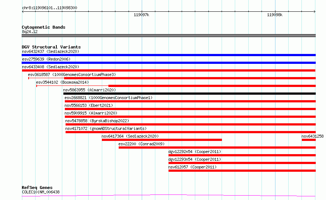Click the DGV Structural Variants track title
The width and height of the screenshot is (326, 200).
click(x=51, y=47)
